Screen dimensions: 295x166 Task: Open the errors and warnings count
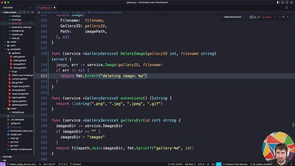(63, 164)
